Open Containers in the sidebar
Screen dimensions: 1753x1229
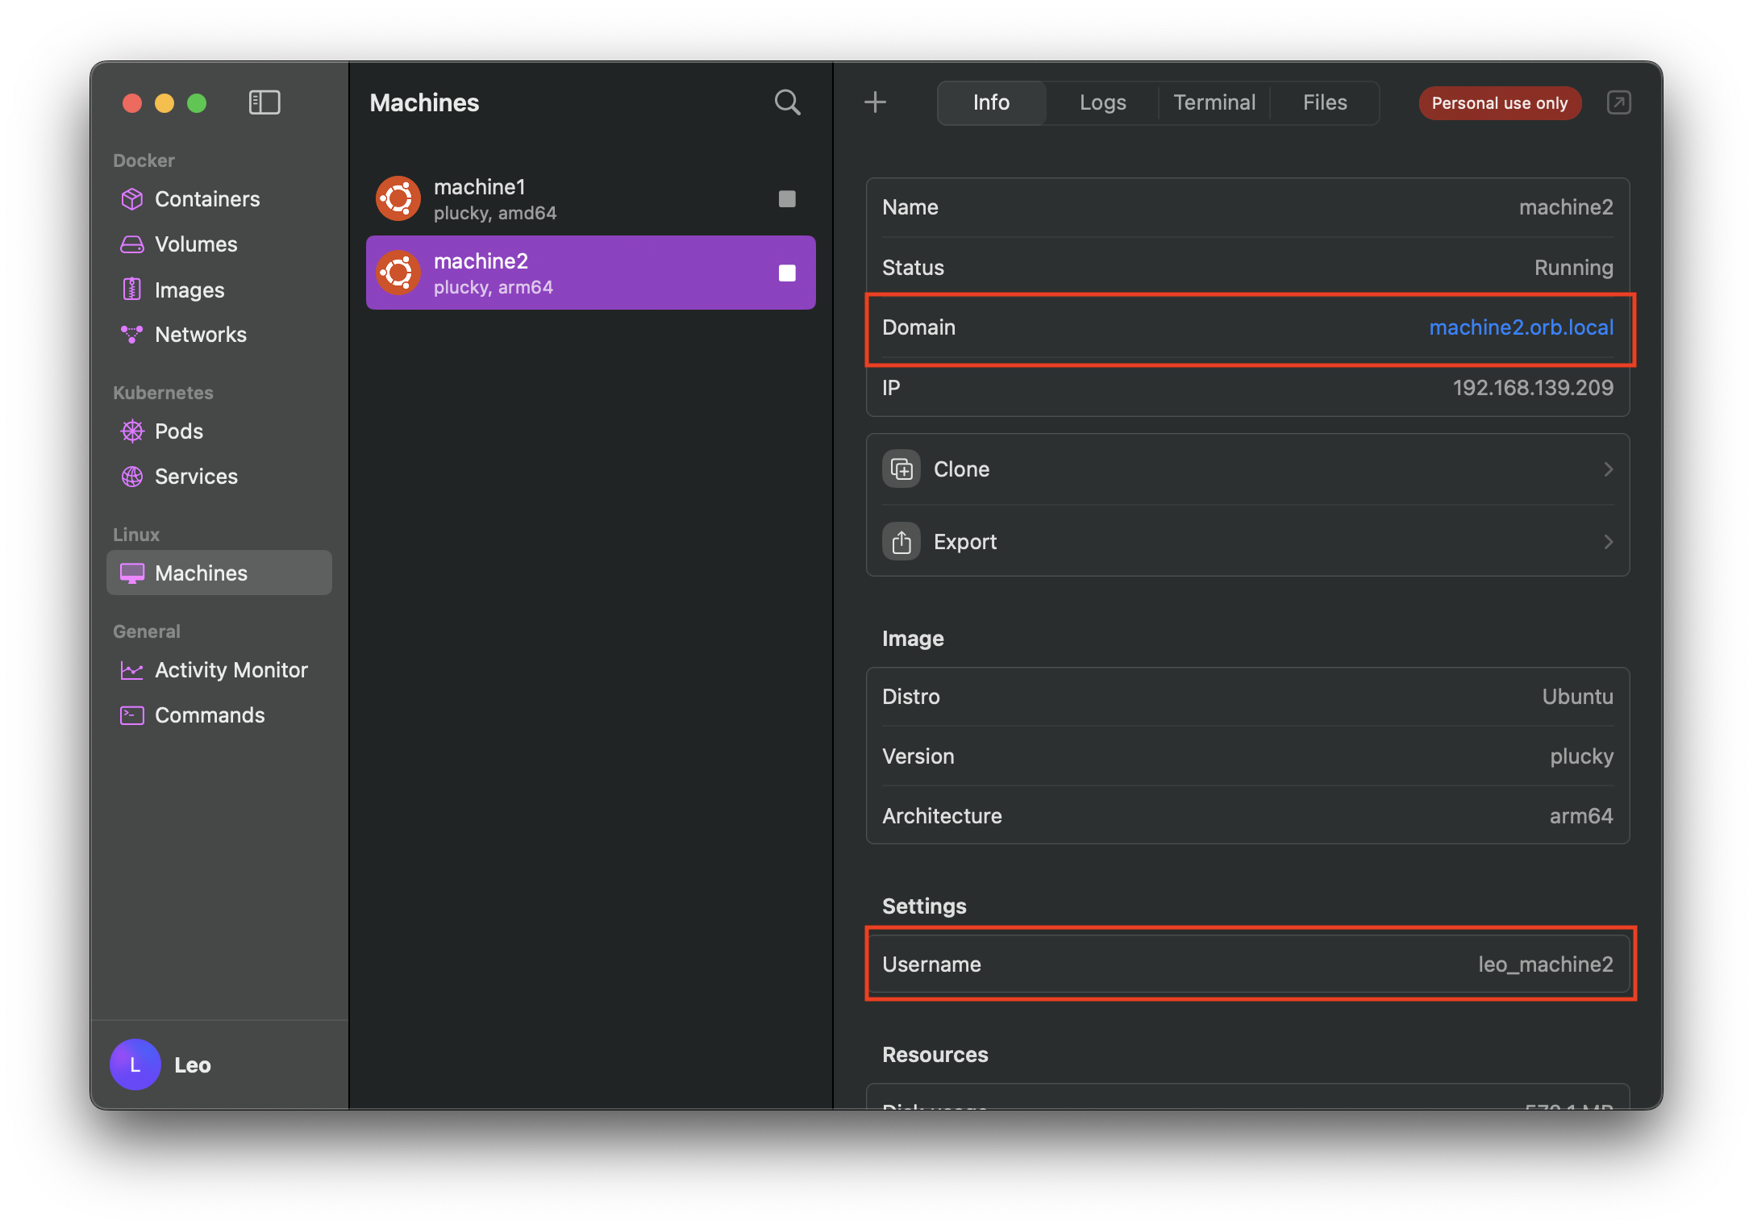[206, 199]
